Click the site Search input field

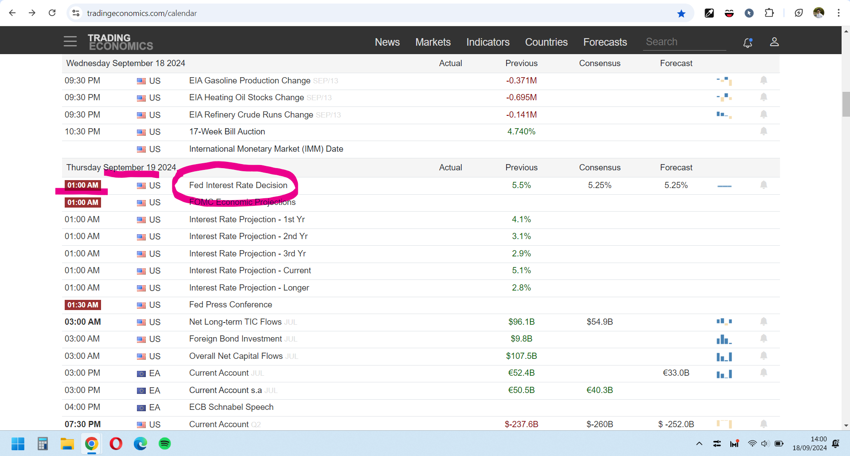click(x=684, y=42)
